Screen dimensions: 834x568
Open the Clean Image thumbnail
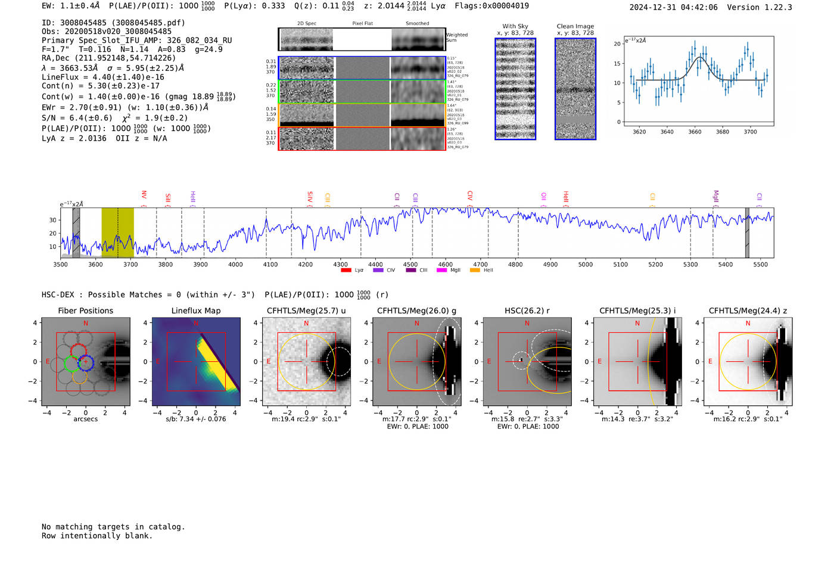tap(575, 89)
